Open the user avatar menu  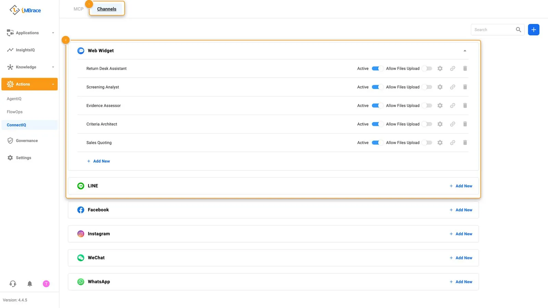point(46,284)
